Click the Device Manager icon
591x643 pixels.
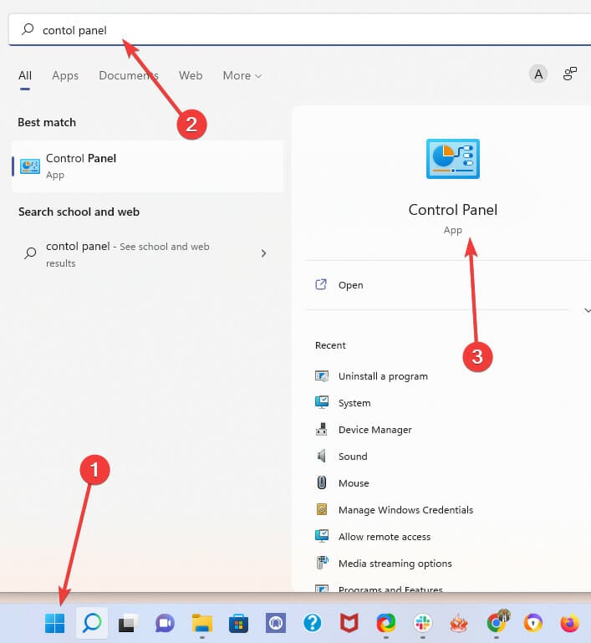point(322,429)
